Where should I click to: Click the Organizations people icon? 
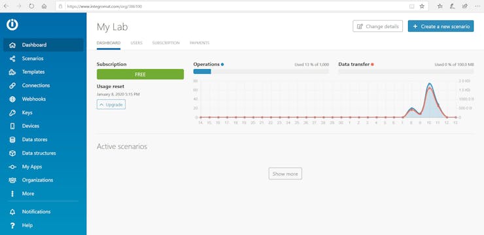(x=12, y=180)
